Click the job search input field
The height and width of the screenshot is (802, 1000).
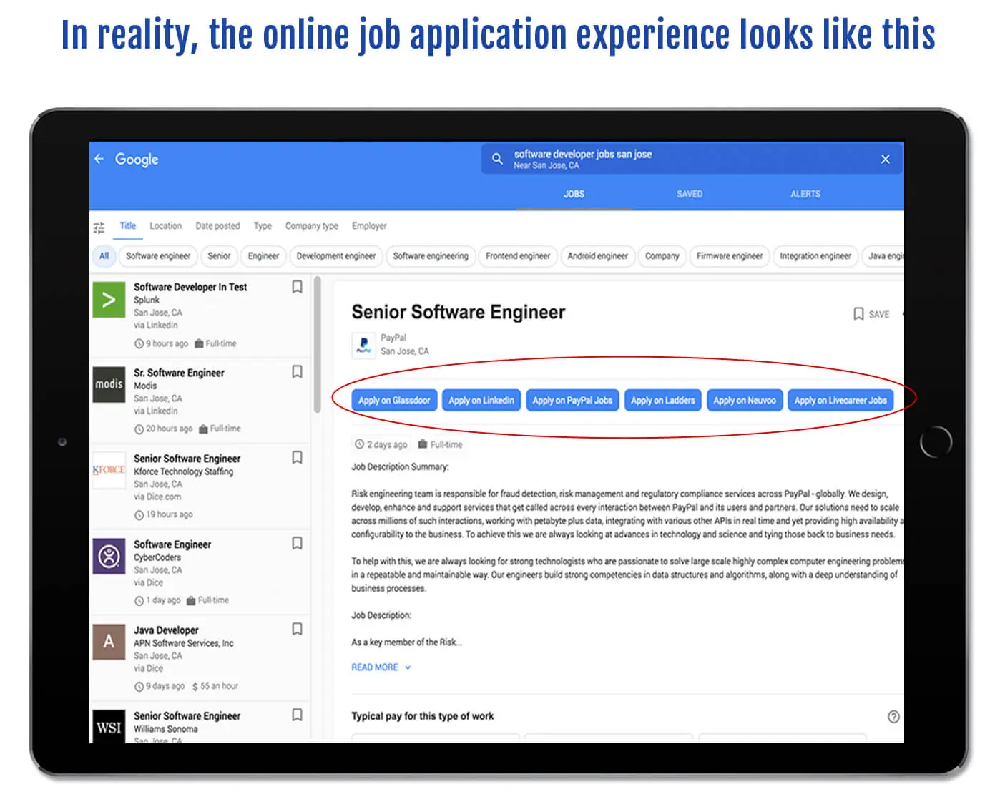692,159
